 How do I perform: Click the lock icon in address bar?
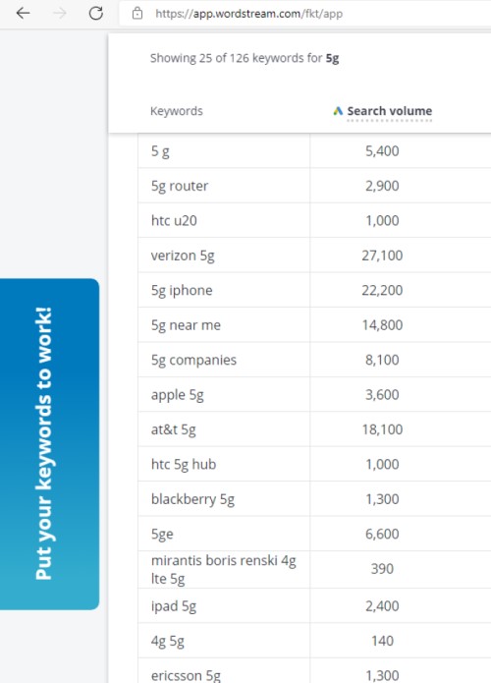[x=137, y=13]
